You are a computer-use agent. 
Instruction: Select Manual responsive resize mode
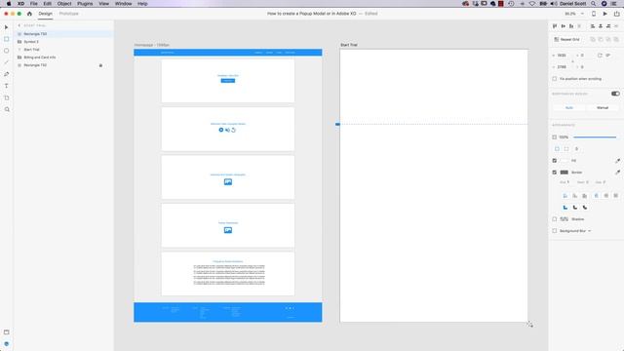coord(603,108)
